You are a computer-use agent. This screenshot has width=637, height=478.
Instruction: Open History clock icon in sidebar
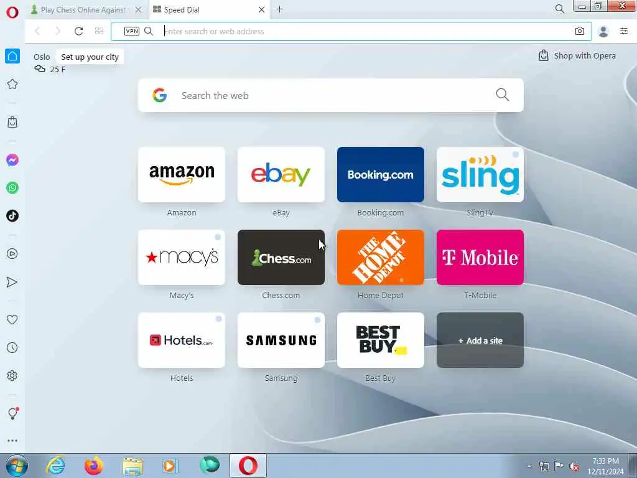click(x=12, y=347)
